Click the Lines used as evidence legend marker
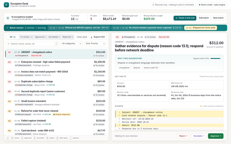Image resolution: width=231 pixels, height=144 pixels. click(x=201, y=106)
